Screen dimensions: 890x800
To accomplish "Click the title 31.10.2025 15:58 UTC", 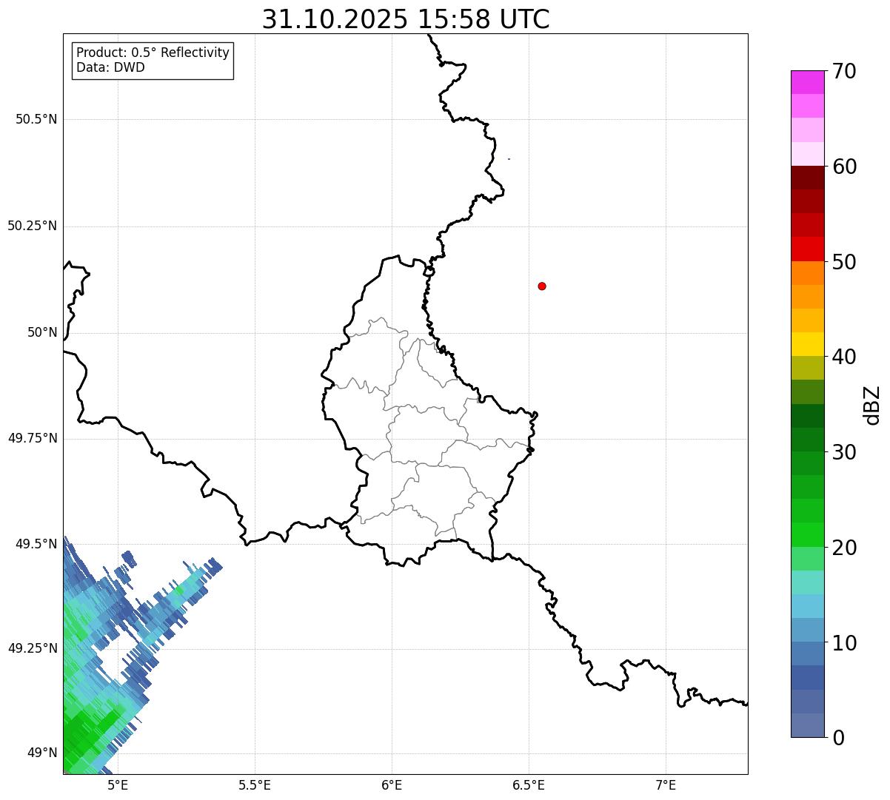I will point(406,19).
